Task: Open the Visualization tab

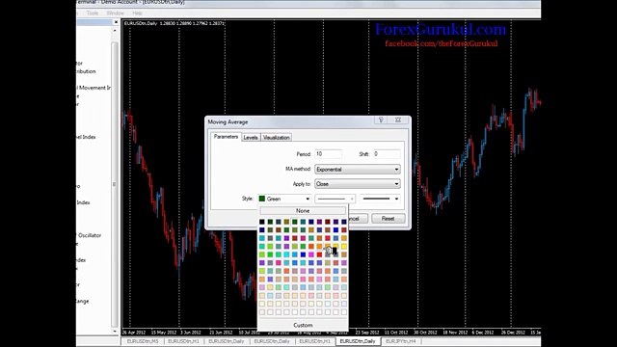Action: point(277,137)
